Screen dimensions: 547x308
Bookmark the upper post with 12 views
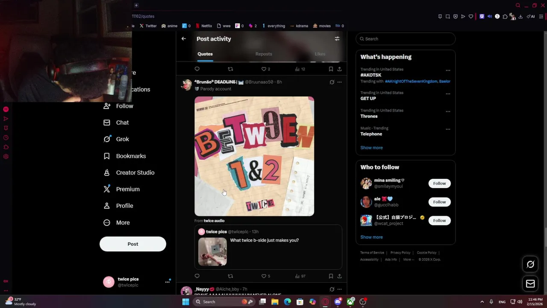[x=331, y=69]
